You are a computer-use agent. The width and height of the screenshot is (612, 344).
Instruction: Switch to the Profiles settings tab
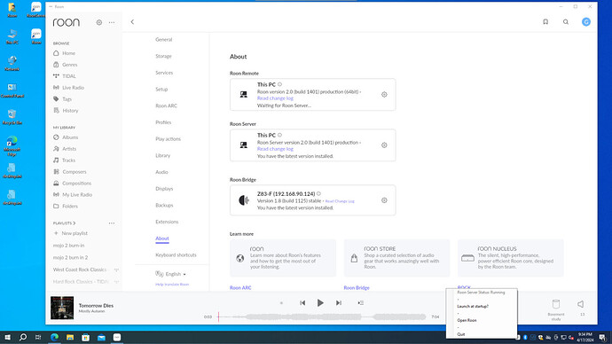coord(163,122)
